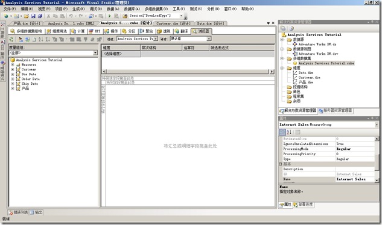Collapse the 基本 category in Properties grid

pos(281,164)
